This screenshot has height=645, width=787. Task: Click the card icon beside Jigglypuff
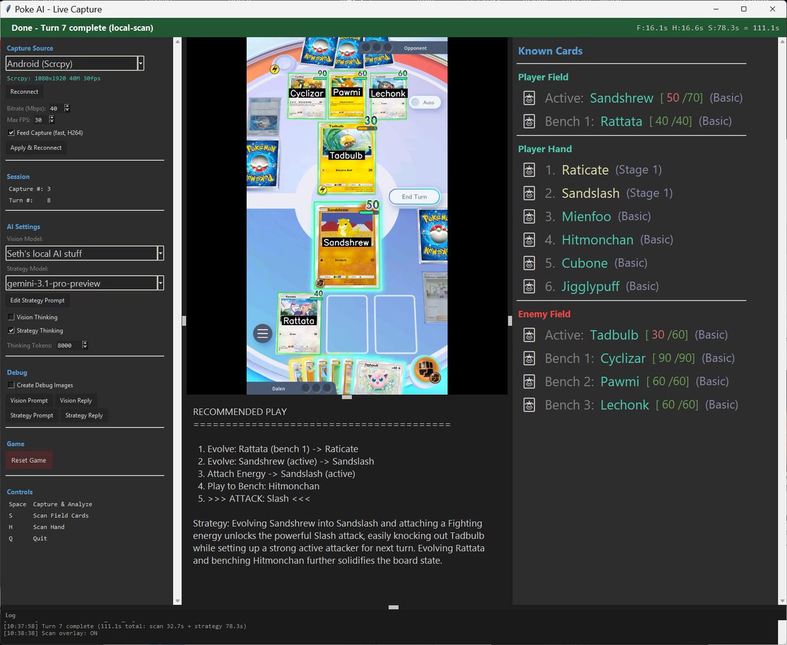(x=530, y=286)
